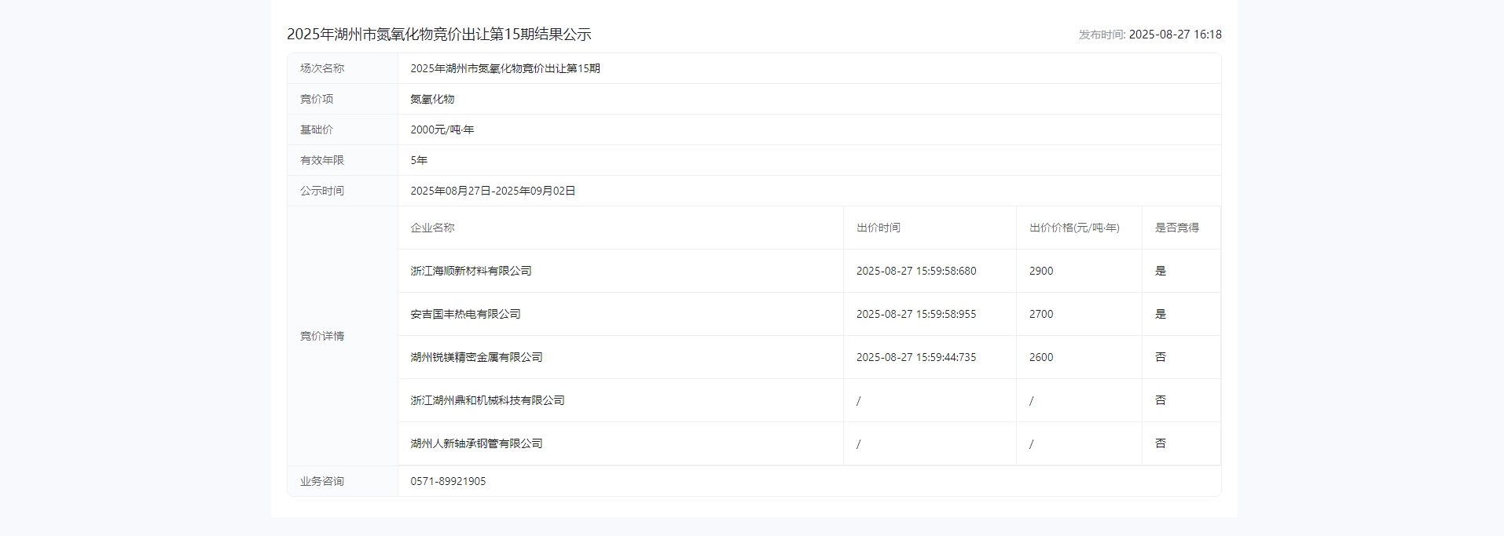Click the 企业名称 column header
Viewport: 1504px width, 536px height.
click(x=432, y=228)
